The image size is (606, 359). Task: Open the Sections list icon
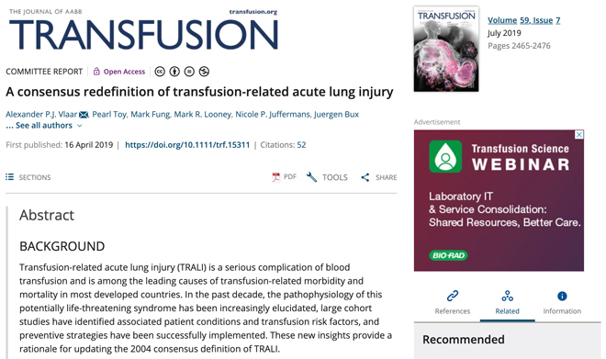click(x=10, y=177)
